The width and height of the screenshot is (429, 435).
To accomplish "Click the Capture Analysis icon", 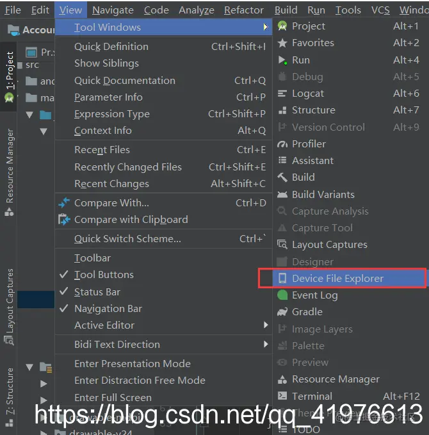I will click(x=282, y=211).
